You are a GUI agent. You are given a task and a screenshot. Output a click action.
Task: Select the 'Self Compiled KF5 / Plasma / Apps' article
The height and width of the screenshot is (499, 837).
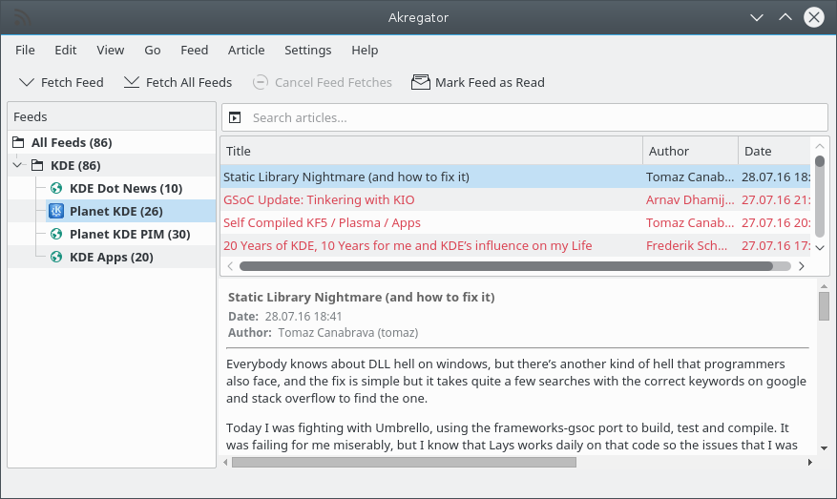coord(322,222)
